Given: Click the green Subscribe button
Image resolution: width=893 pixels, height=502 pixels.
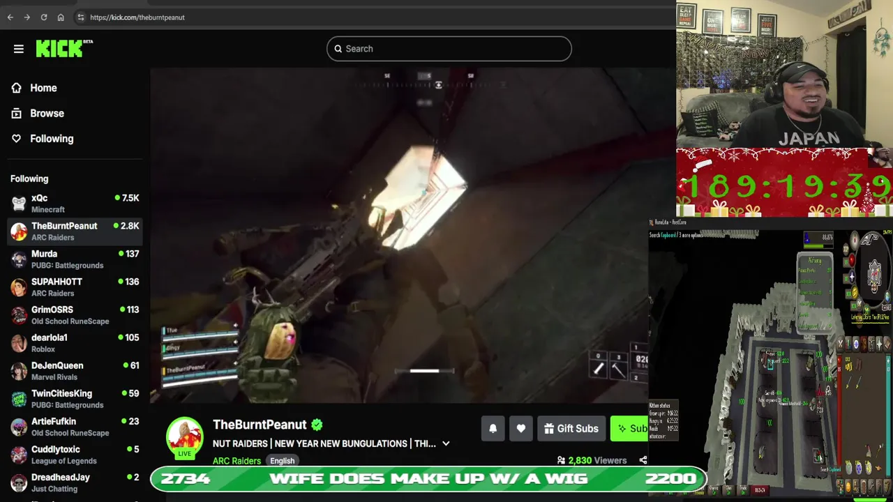Looking at the screenshot, I should (629, 429).
